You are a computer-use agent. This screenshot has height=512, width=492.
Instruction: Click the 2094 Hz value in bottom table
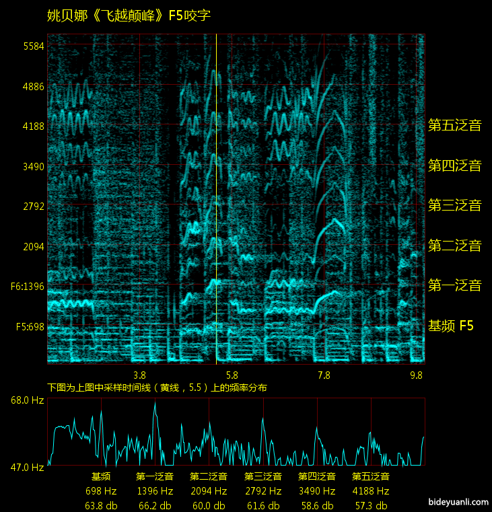click(x=209, y=491)
